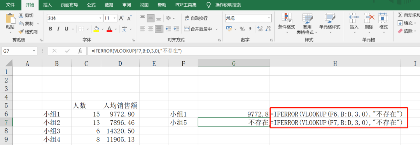
Task: Click the text orientation icon
Action: point(168,18)
